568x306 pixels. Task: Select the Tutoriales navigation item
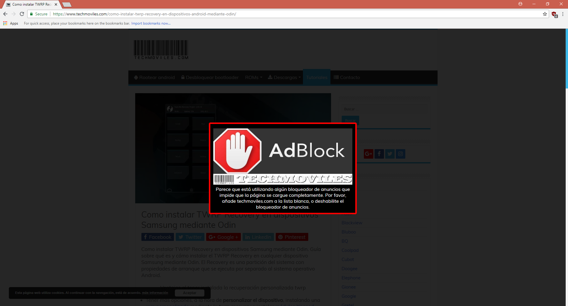point(317,77)
